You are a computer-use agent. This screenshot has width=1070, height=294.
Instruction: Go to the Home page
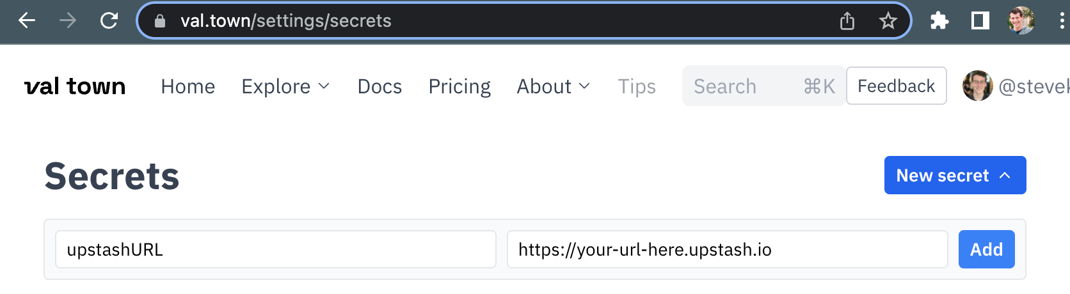tap(188, 86)
